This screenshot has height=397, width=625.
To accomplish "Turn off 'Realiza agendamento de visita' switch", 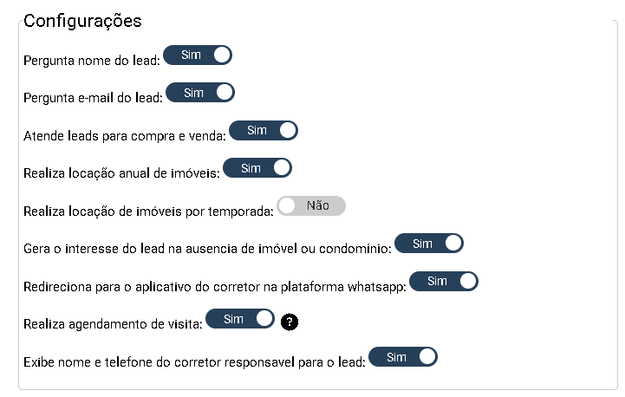I will pos(240,319).
